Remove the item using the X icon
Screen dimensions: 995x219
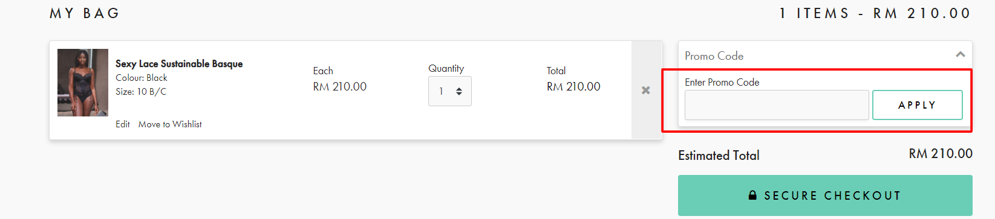point(646,90)
